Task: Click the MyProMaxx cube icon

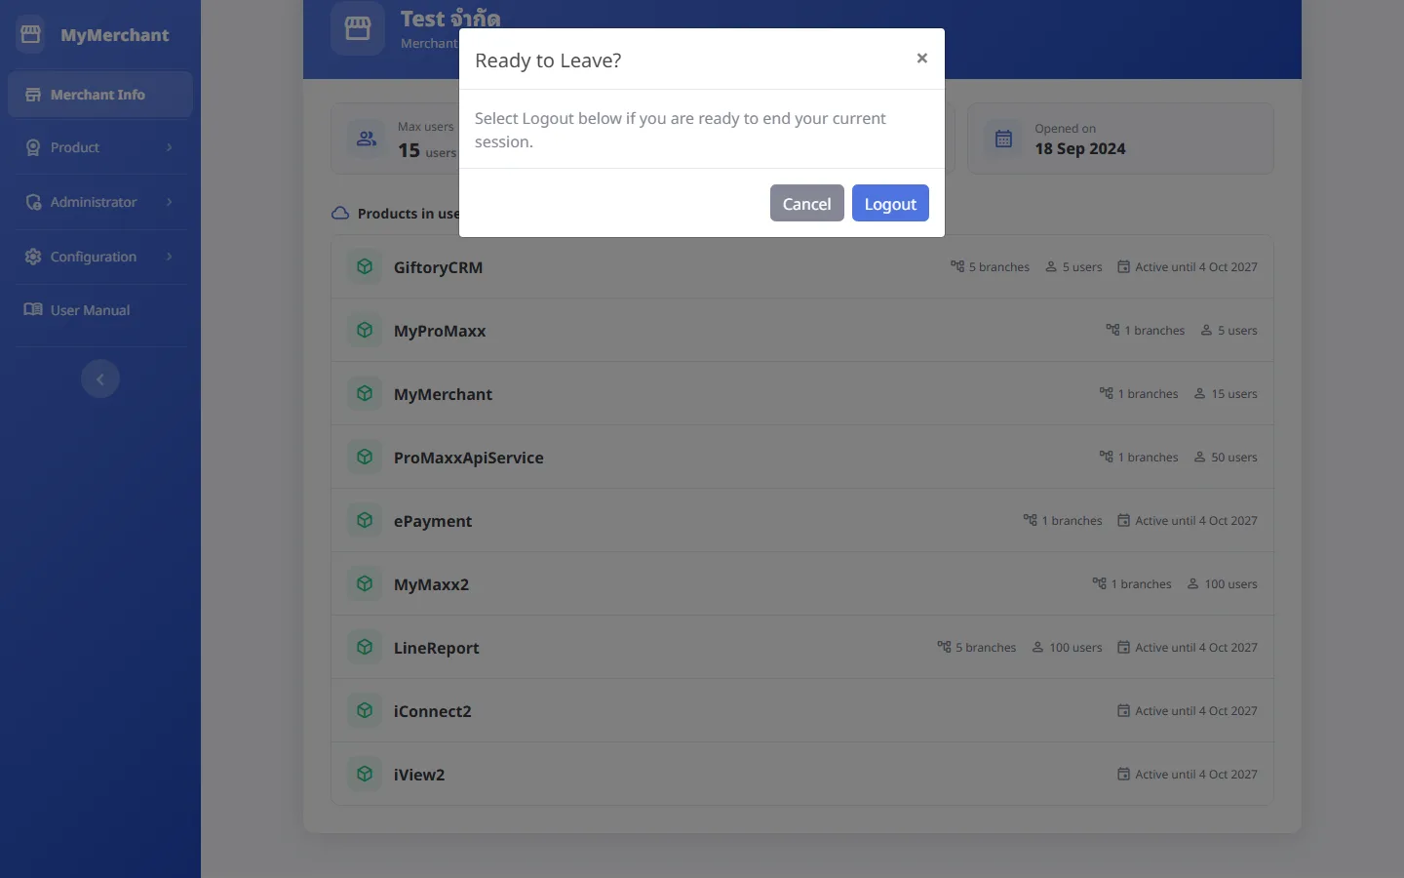Action: pos(365,330)
